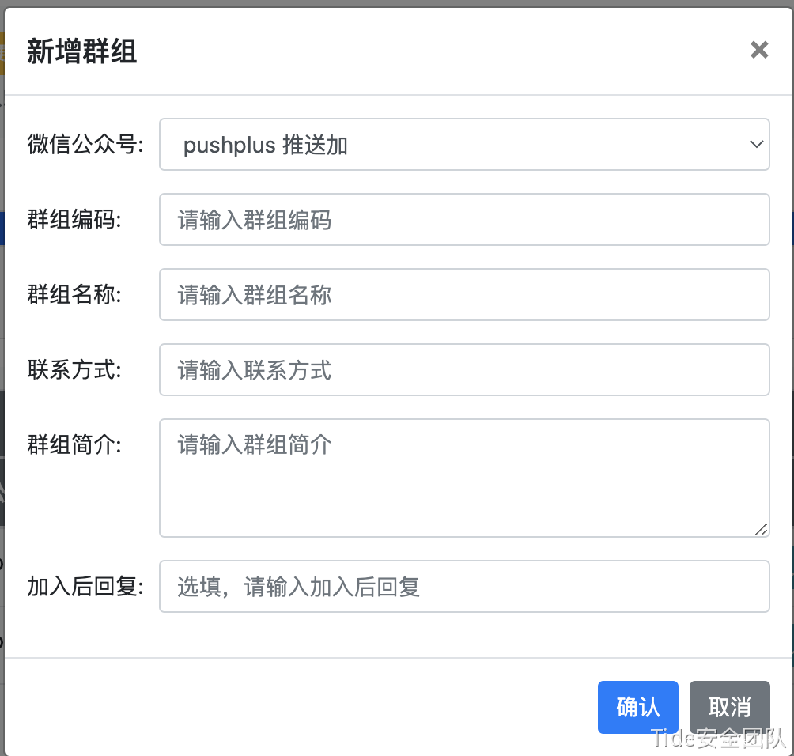The image size is (794, 756).
Task: Open the 微信公众号 dropdown list
Action: click(463, 145)
